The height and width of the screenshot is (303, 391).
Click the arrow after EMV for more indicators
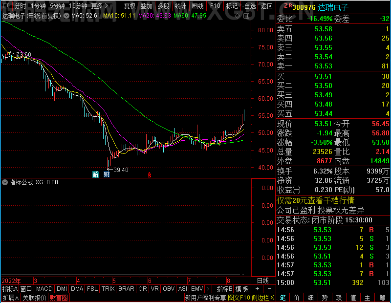(208, 289)
